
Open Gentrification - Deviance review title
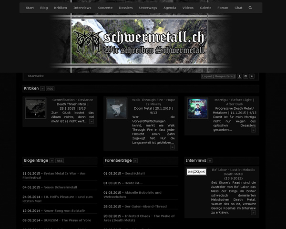72,100
